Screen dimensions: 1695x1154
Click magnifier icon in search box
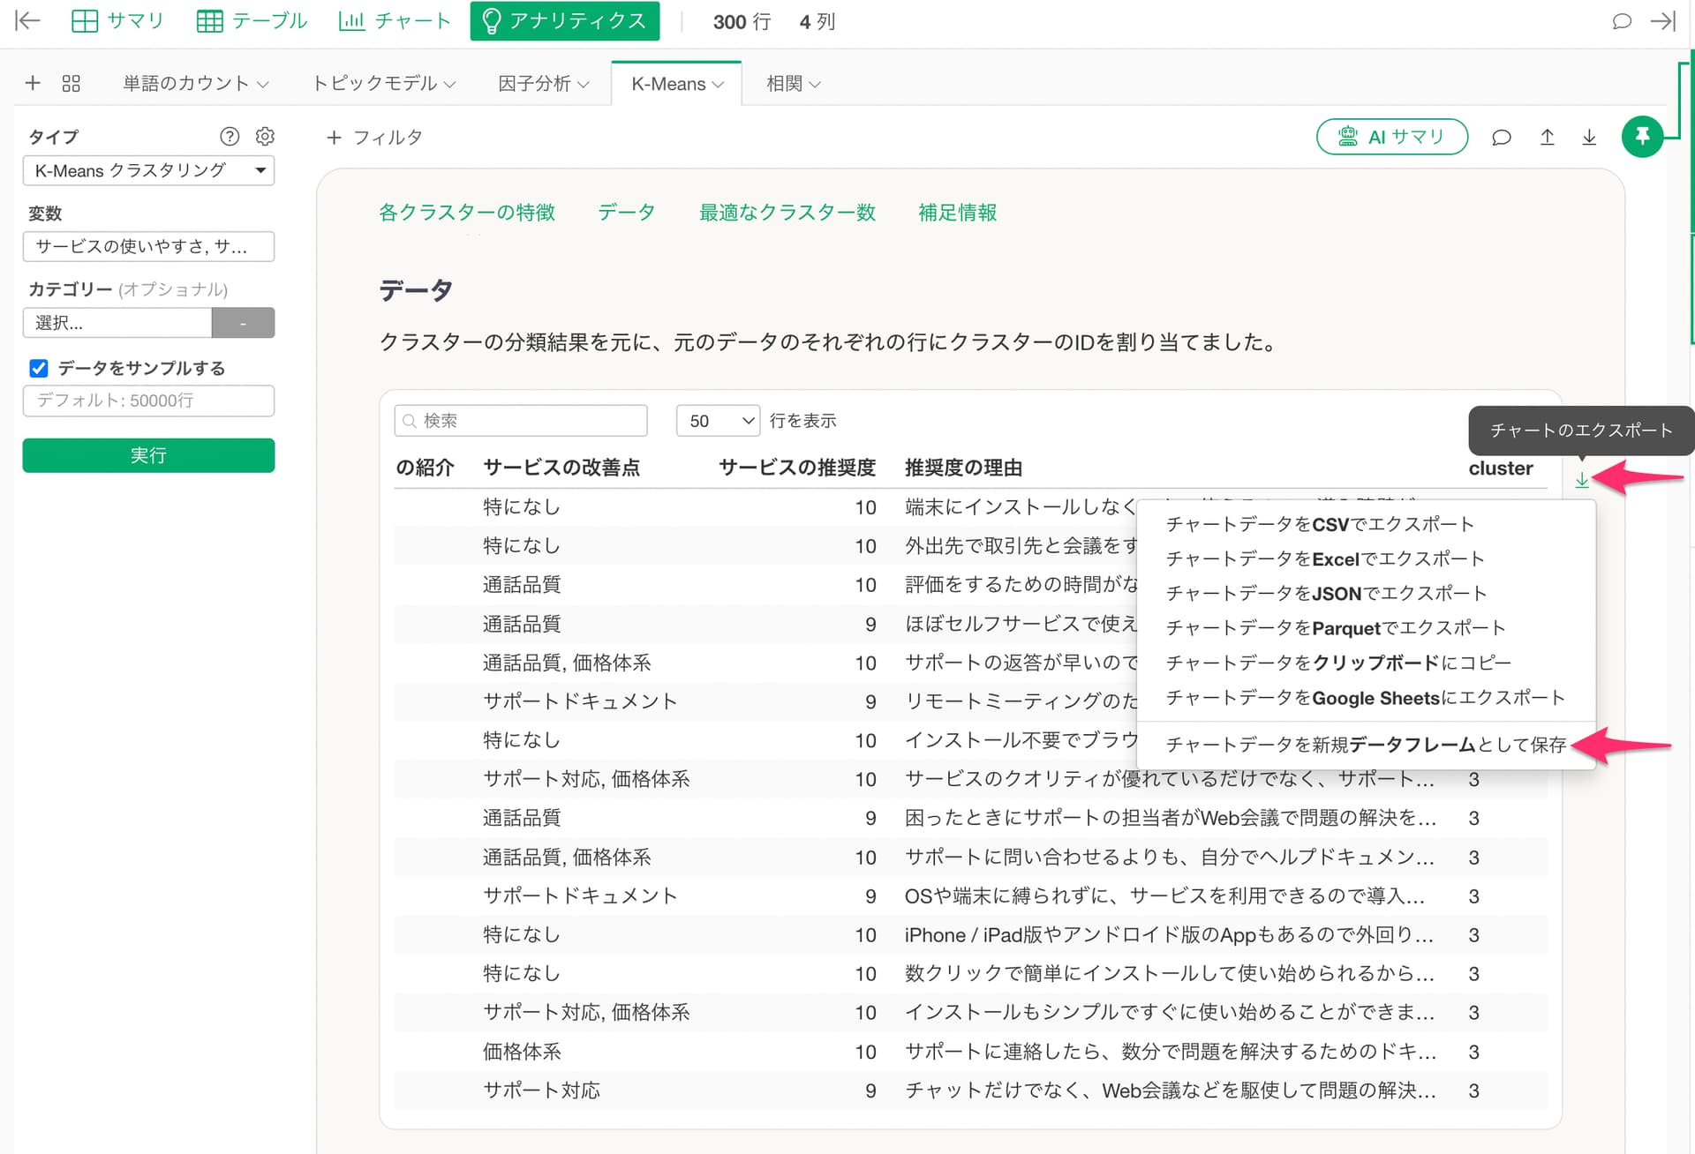(x=410, y=421)
